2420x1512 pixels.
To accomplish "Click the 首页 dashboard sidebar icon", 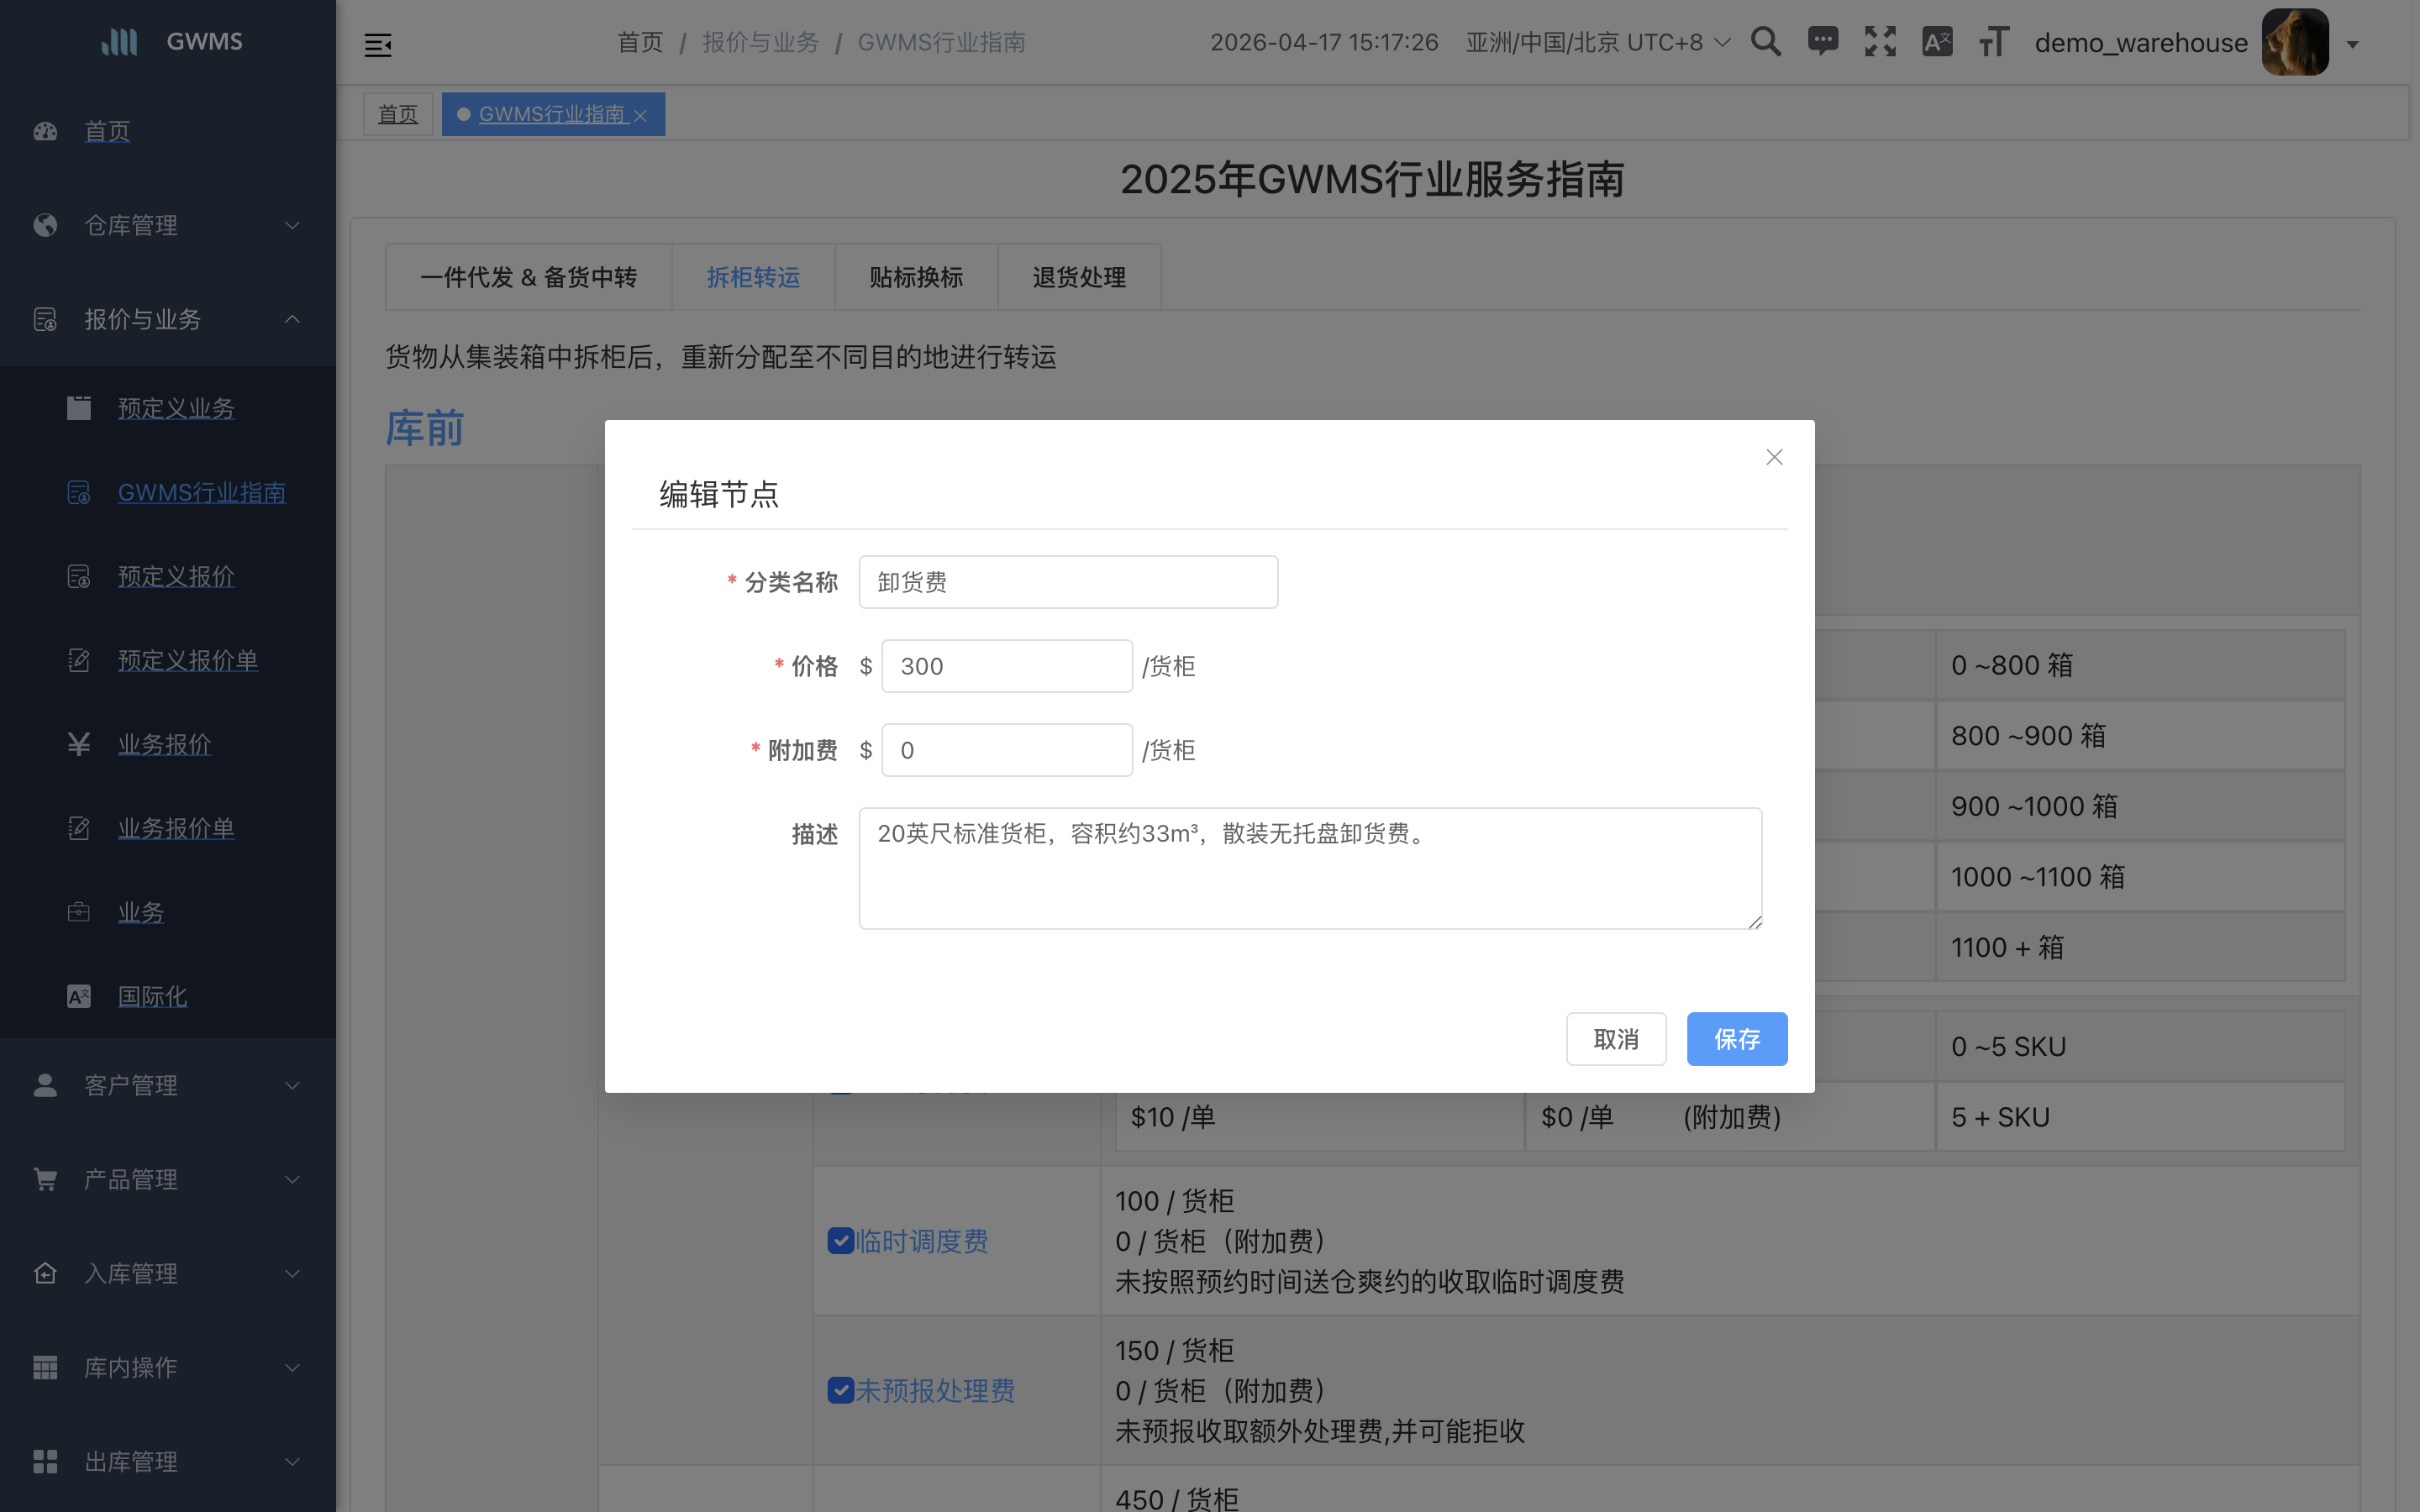I will (45, 131).
